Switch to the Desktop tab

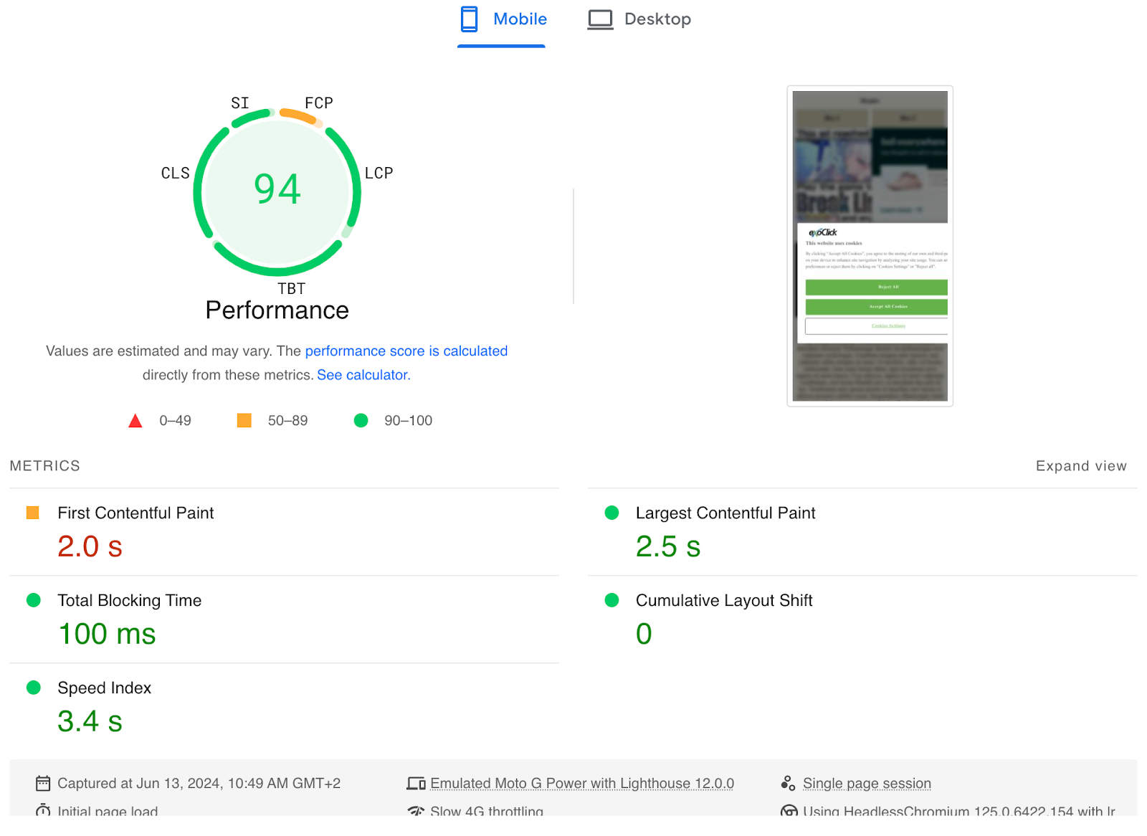pyautogui.click(x=639, y=19)
